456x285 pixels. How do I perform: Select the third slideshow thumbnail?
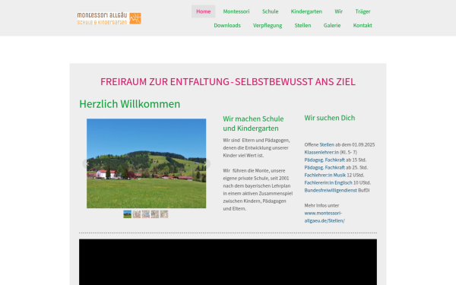click(x=146, y=214)
